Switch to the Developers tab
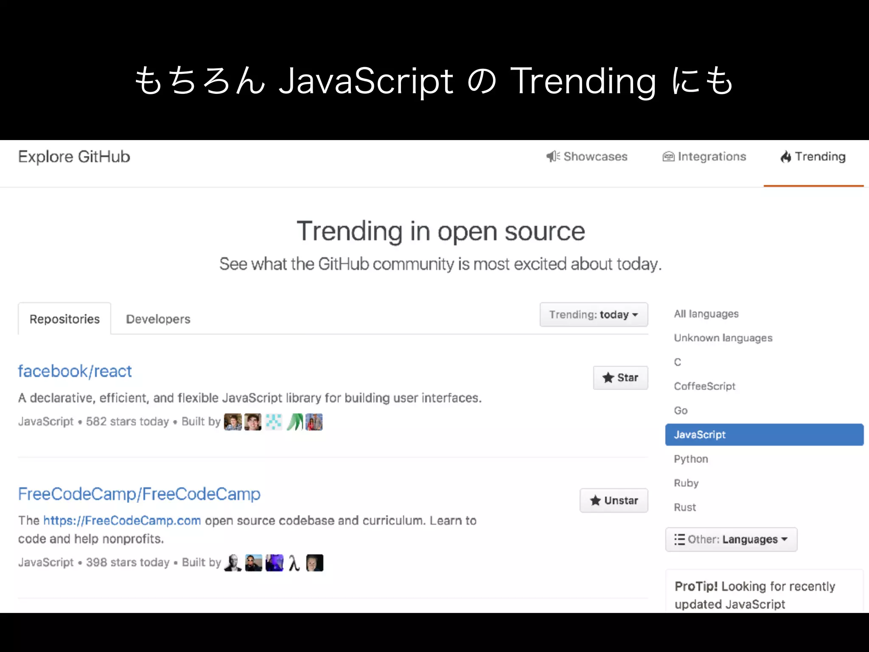869x652 pixels. pyautogui.click(x=158, y=319)
